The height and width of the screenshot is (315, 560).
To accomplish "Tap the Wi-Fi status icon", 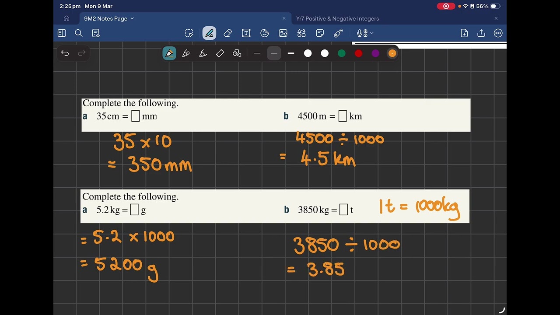I will 465,6.
